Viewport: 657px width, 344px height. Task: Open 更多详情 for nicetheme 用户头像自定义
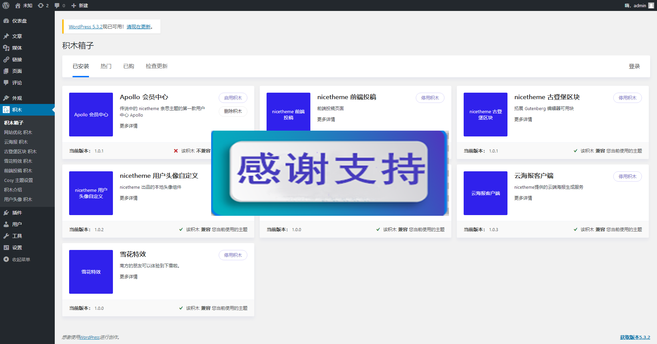[x=129, y=198]
